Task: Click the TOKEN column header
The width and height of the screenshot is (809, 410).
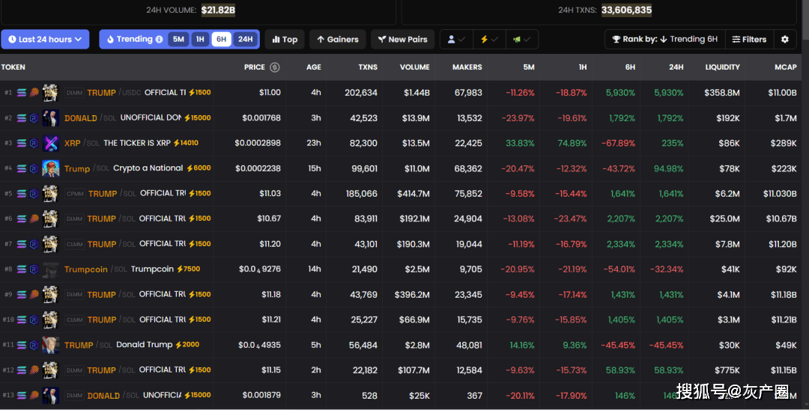Action: click(13, 67)
